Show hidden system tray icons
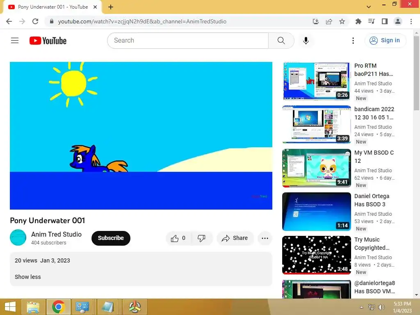This screenshot has height=315, width=420. [361, 307]
